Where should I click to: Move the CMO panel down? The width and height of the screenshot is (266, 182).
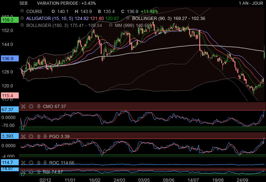[39, 106]
